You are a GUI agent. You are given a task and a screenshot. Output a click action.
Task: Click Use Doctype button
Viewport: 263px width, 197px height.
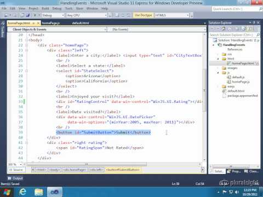[143, 15]
